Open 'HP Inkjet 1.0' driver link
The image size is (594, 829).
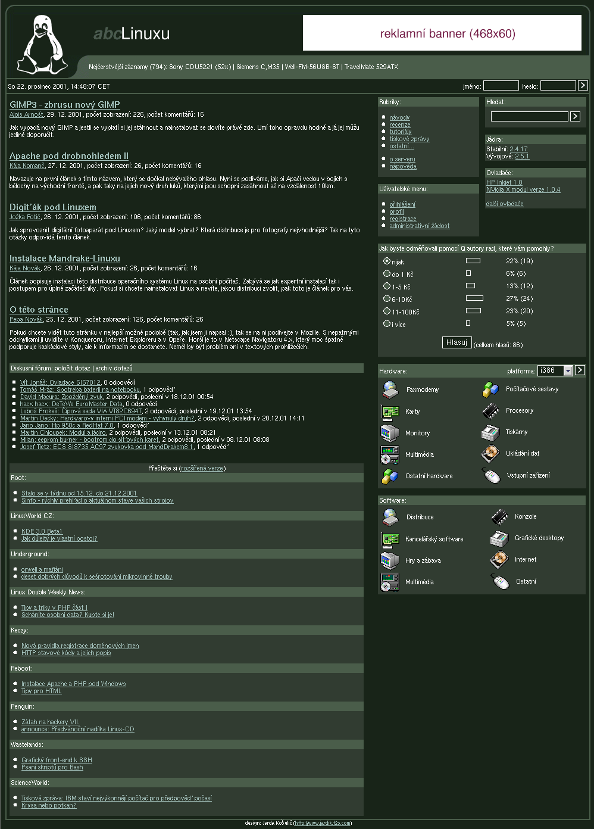[504, 182]
